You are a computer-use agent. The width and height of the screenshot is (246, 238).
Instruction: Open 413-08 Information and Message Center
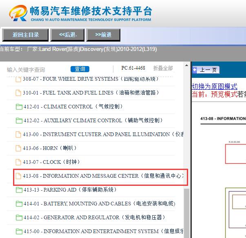point(103,176)
